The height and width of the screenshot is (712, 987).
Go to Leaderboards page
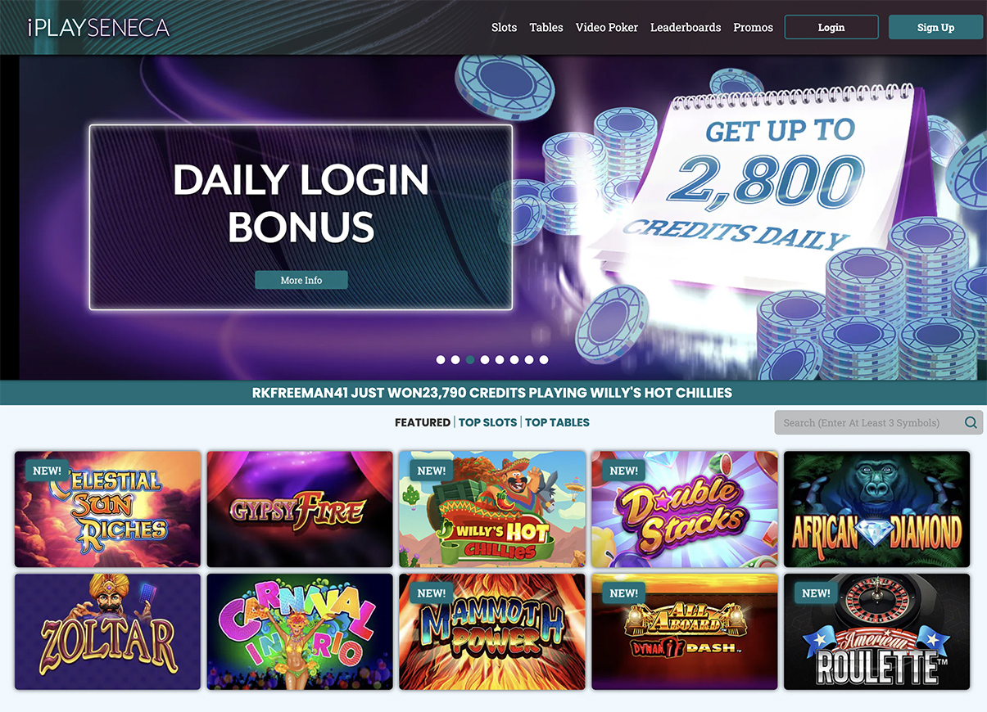coord(686,27)
